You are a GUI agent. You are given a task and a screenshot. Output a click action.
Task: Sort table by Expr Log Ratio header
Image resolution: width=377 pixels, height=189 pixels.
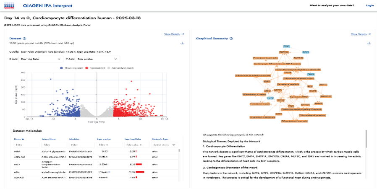coord(133,139)
